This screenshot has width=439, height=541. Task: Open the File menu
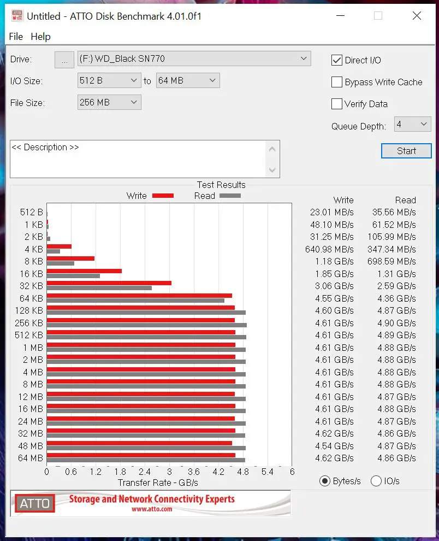pos(16,37)
